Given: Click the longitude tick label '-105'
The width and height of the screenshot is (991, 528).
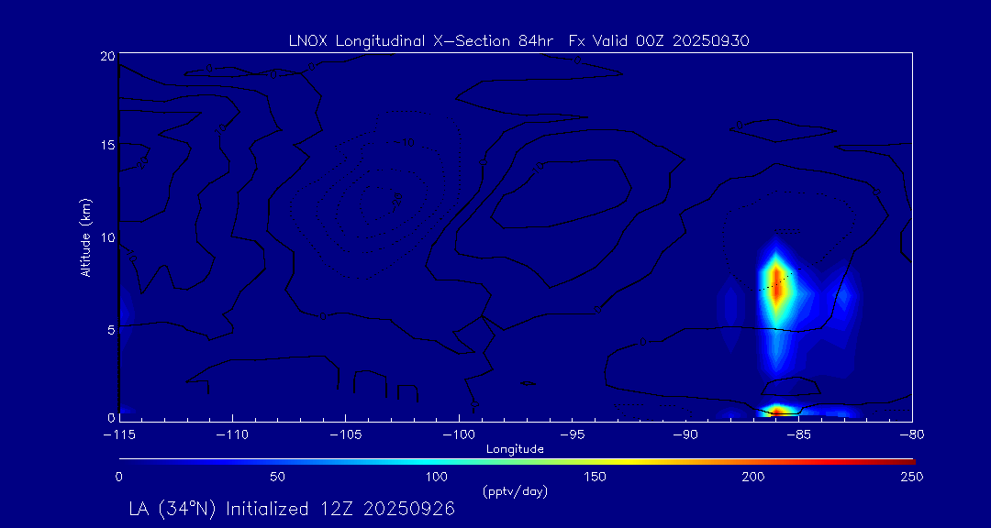Looking at the screenshot, I should pyautogui.click(x=346, y=435).
